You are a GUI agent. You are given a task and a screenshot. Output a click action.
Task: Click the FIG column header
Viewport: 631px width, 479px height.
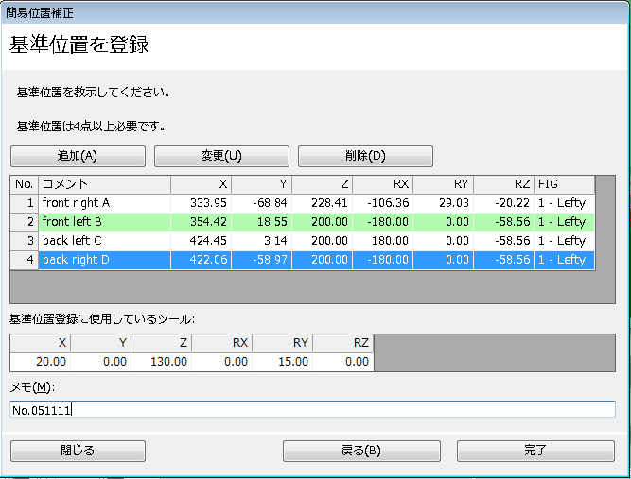pyautogui.click(x=564, y=184)
